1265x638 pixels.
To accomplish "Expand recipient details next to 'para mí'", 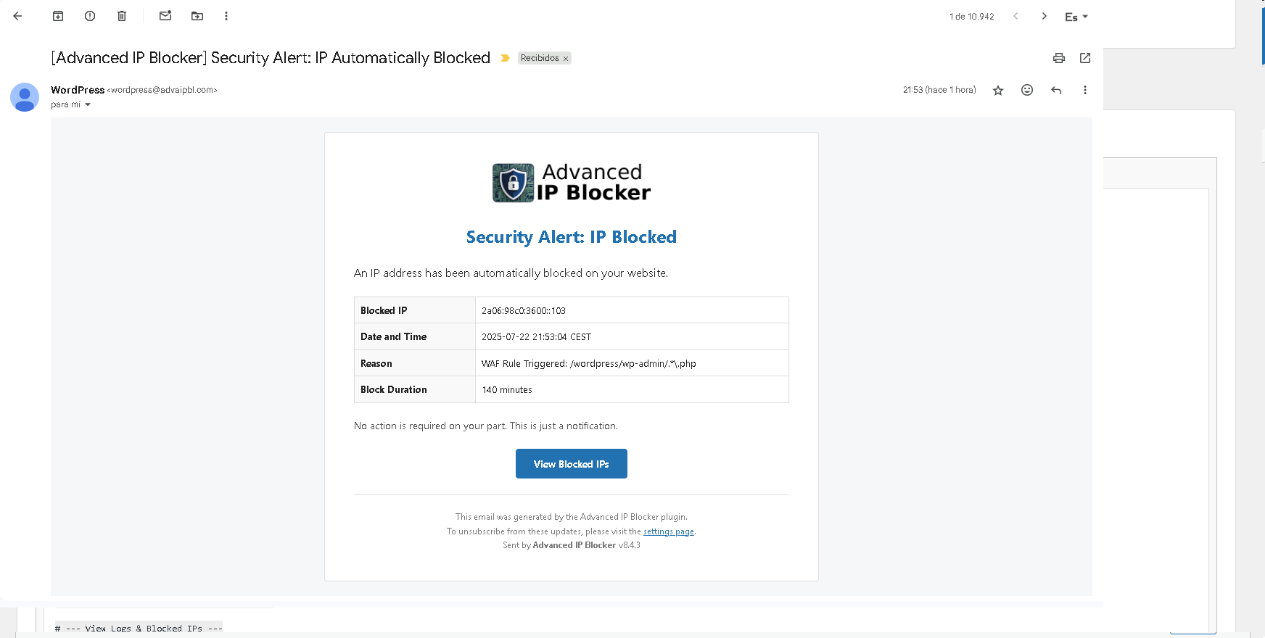I will (88, 105).
